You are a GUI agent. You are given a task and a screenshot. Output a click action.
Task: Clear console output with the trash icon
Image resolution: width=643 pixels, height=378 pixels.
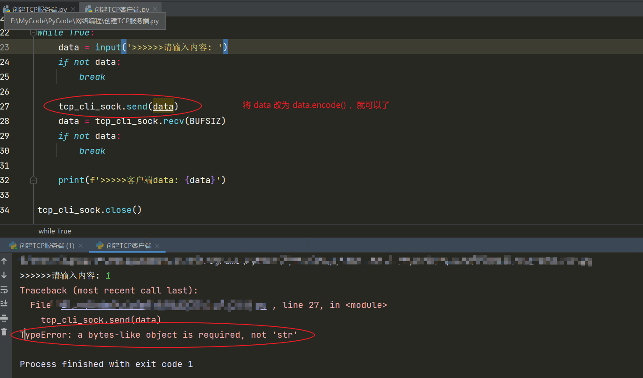point(4,332)
